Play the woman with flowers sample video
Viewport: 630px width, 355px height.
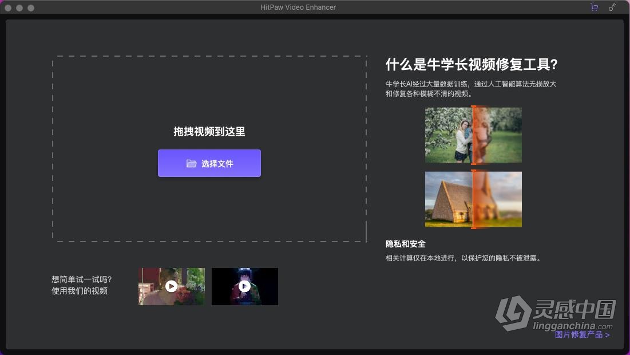click(172, 286)
